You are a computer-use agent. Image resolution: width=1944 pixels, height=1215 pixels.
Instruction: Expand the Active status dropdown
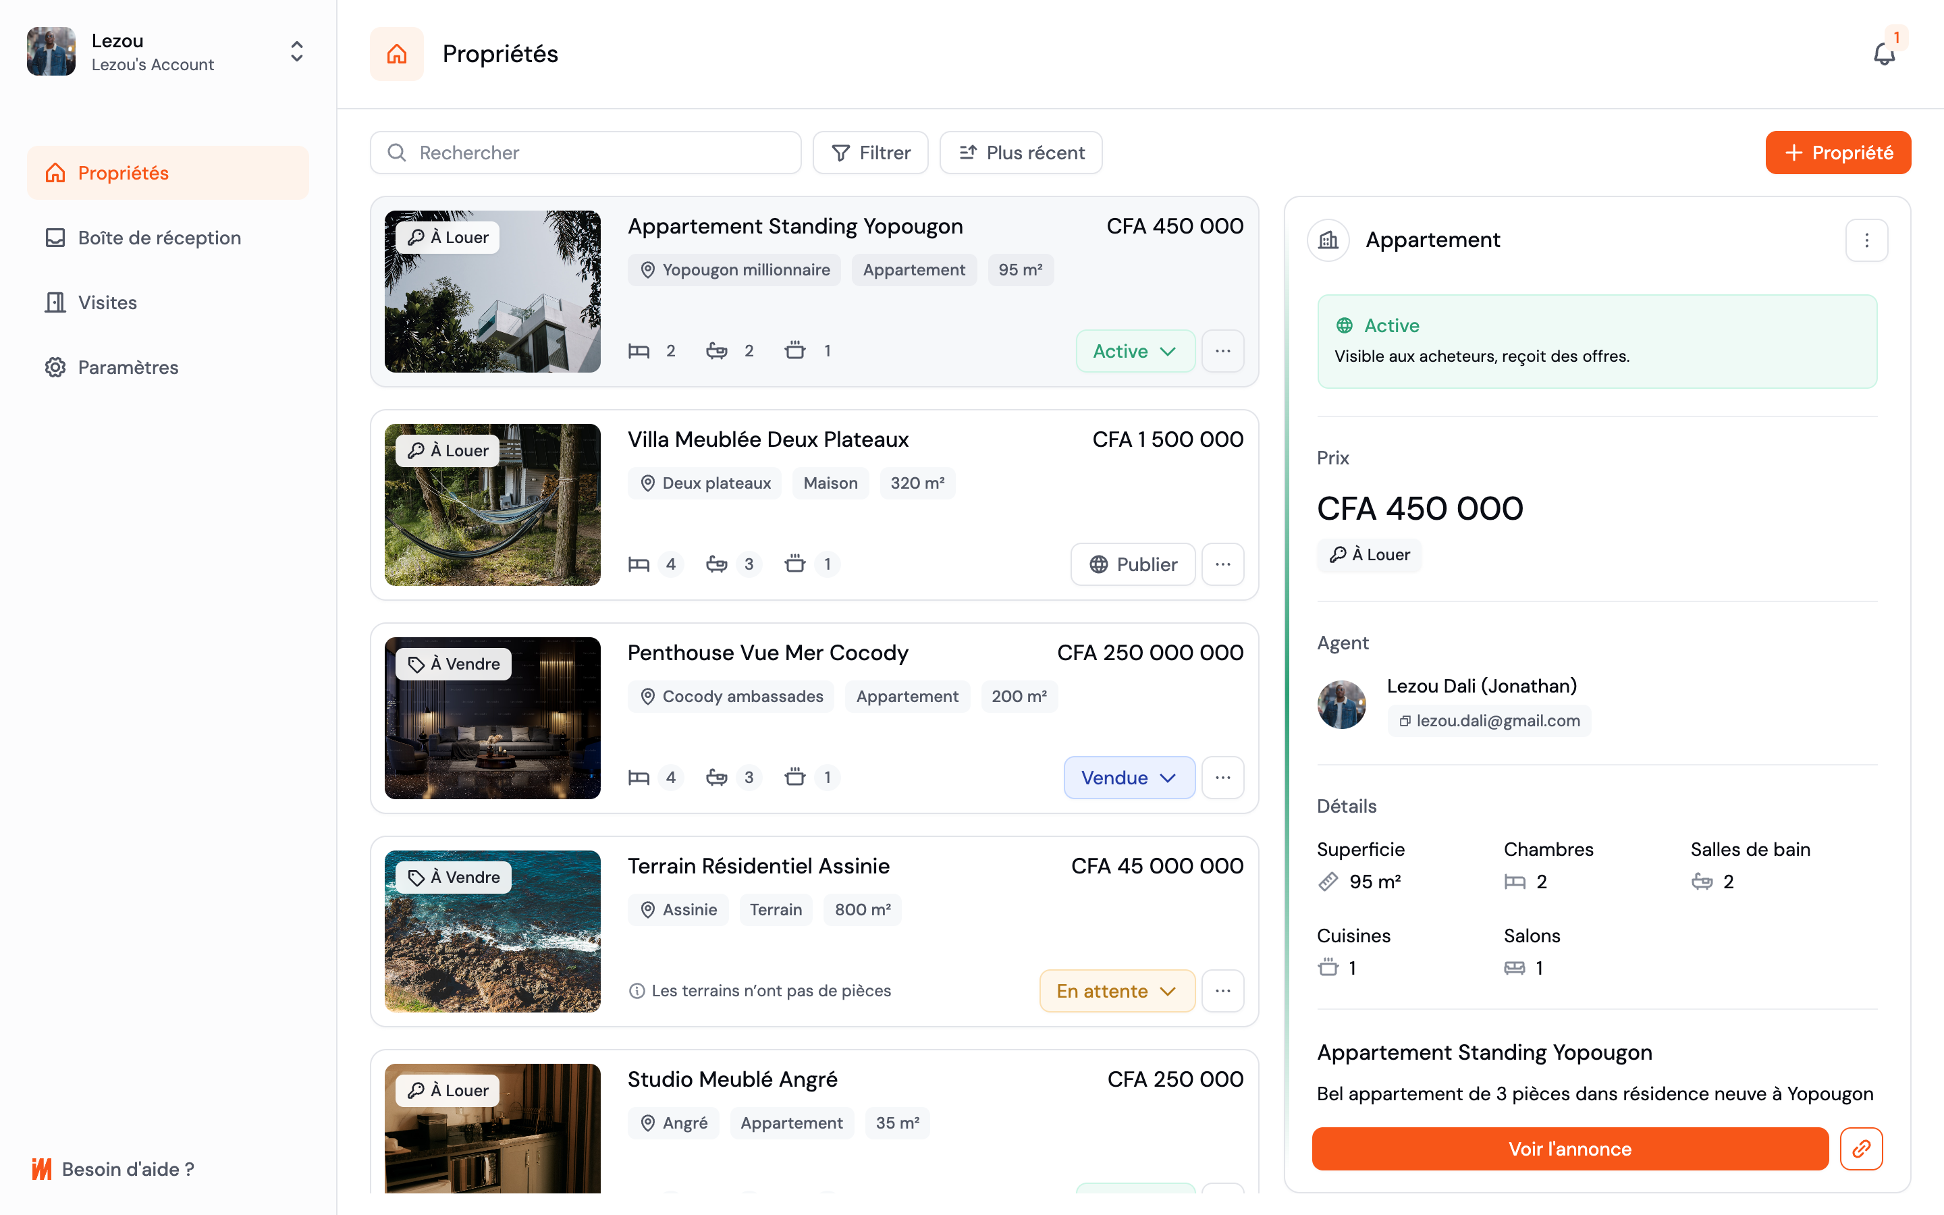[x=1134, y=351]
